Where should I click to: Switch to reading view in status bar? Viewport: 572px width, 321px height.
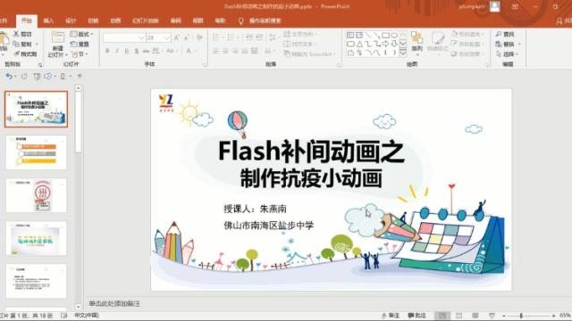[475, 316]
